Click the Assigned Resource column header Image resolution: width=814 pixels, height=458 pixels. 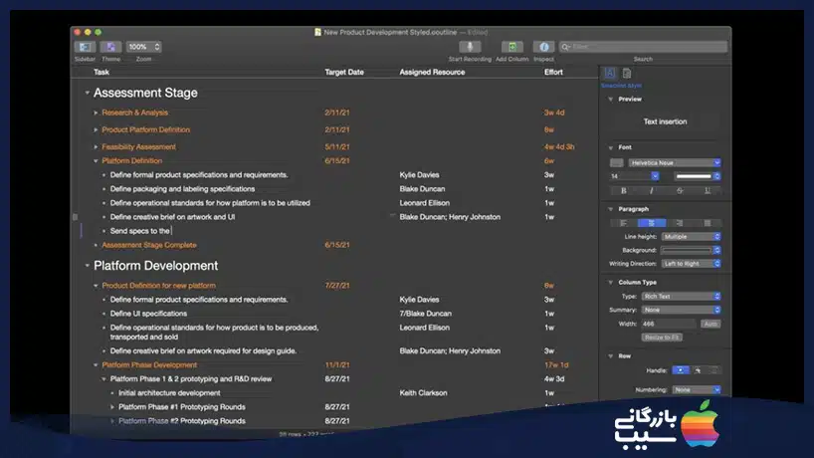click(432, 72)
